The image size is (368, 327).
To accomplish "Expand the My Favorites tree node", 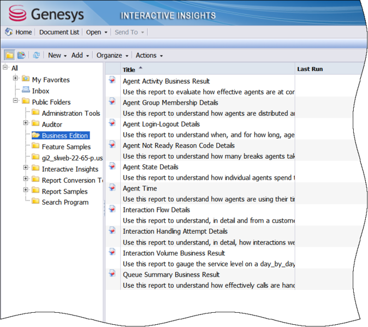I will [16, 79].
